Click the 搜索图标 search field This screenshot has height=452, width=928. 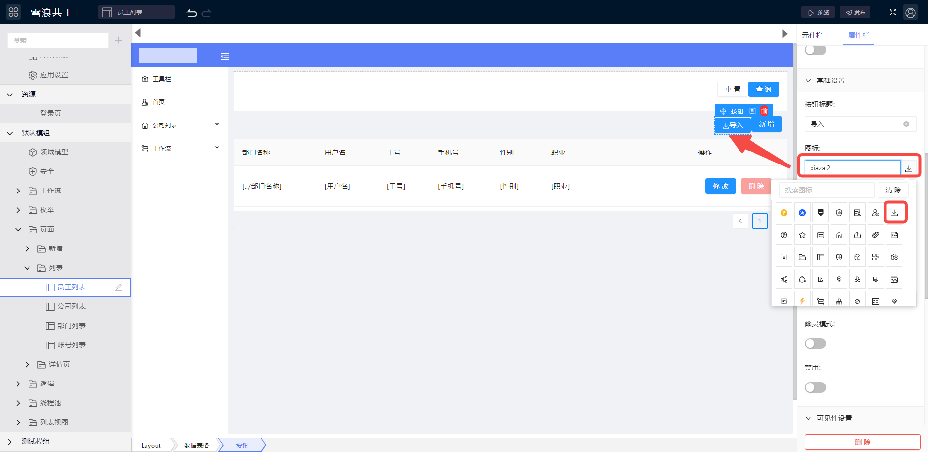click(x=826, y=190)
